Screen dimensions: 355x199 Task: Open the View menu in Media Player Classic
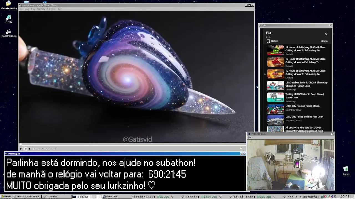pyautogui.click(x=27, y=9)
